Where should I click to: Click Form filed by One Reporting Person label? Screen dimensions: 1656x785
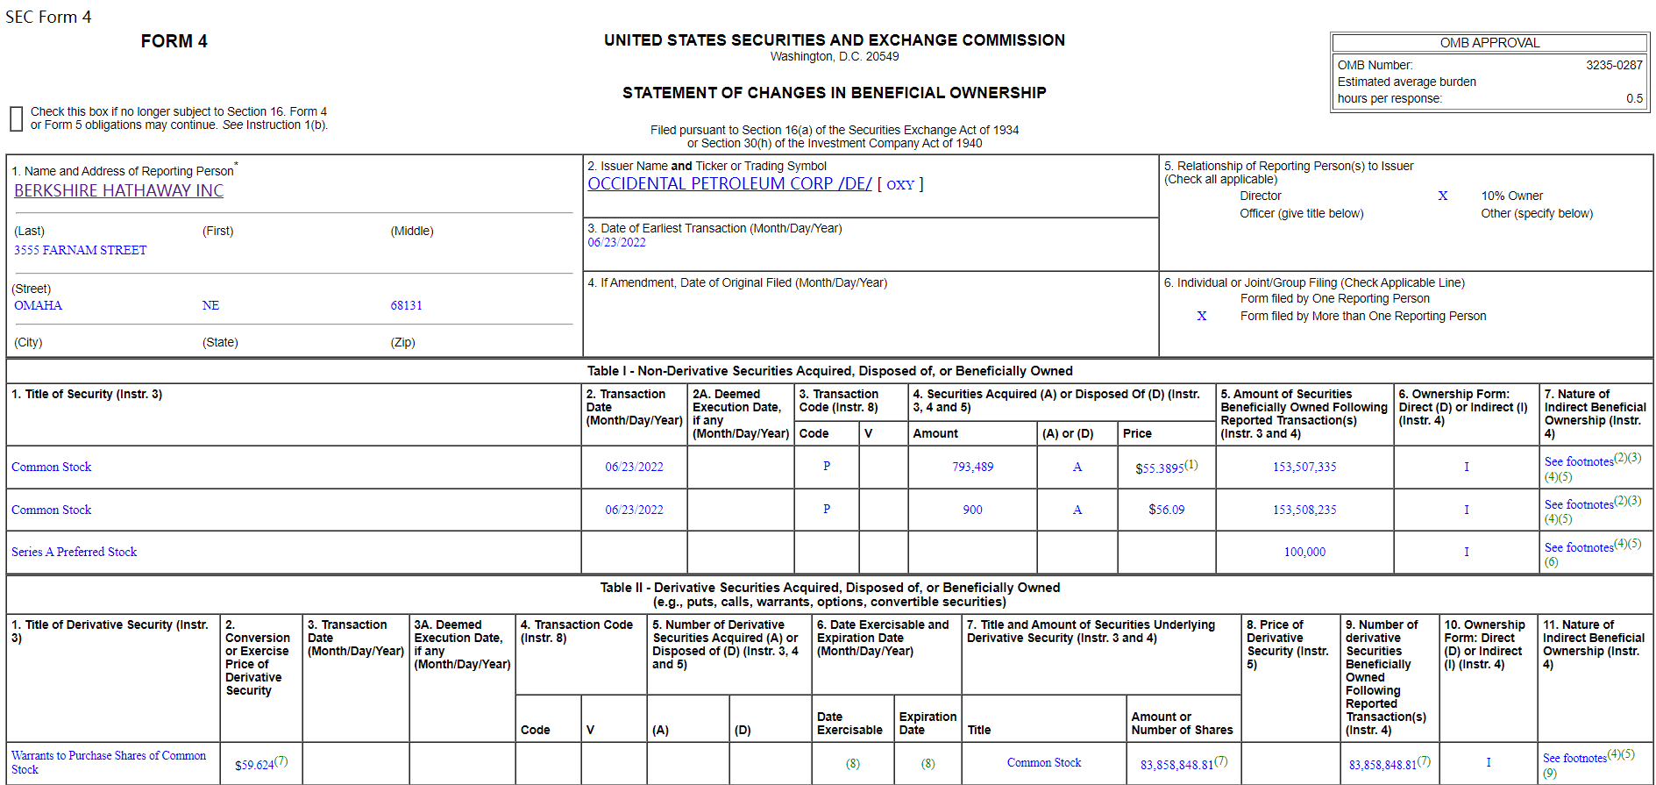1334,298
